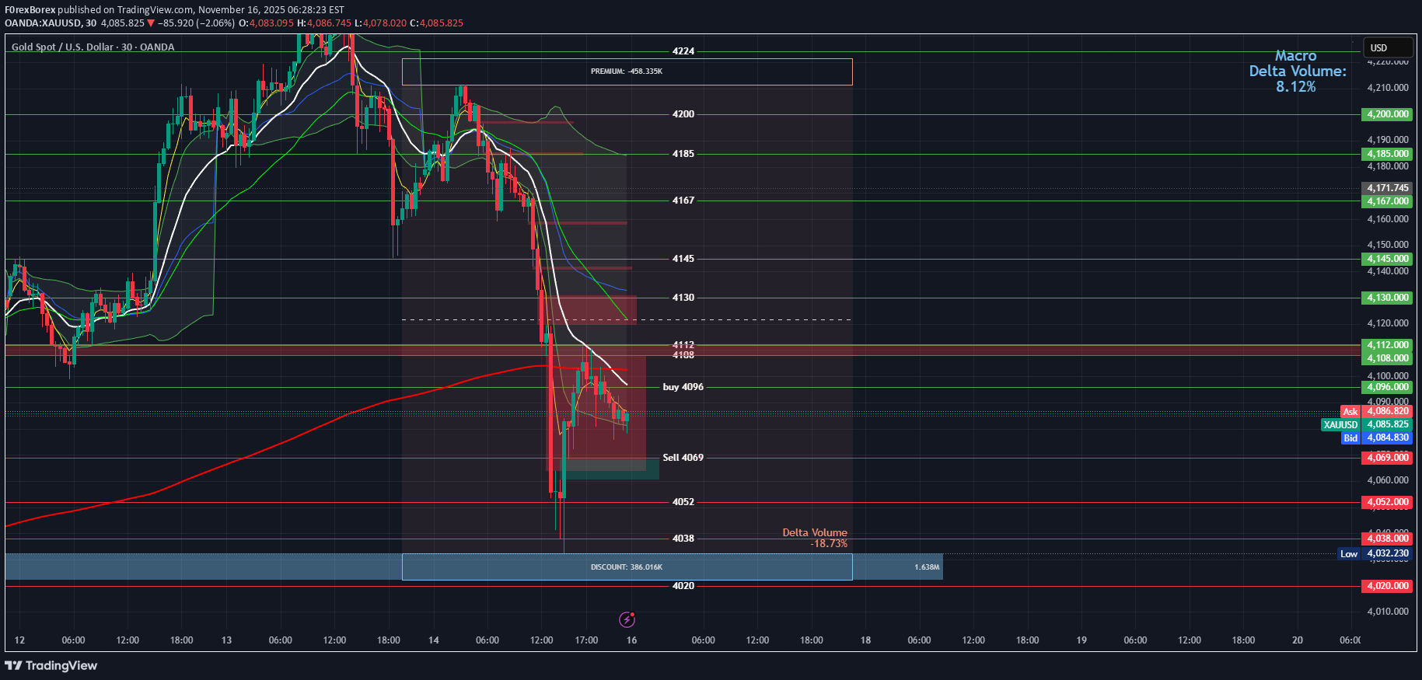Click the F0rexBorex author name
This screenshot has height=680, width=1422.
pyautogui.click(x=30, y=10)
